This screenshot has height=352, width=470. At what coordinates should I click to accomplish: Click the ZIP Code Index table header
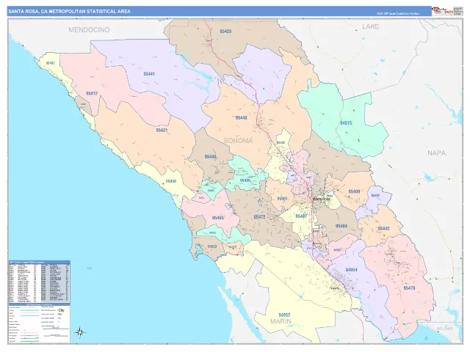click(x=39, y=262)
